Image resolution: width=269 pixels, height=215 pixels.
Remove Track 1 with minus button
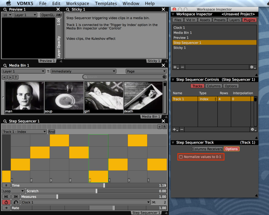(182, 130)
